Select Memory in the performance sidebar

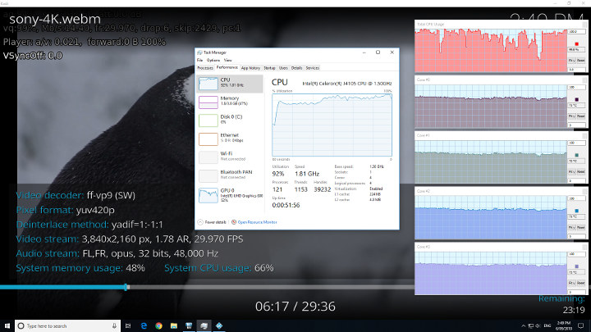230,102
